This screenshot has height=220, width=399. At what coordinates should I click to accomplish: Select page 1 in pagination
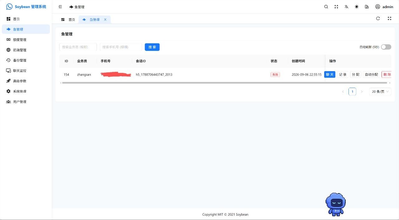(x=352, y=92)
